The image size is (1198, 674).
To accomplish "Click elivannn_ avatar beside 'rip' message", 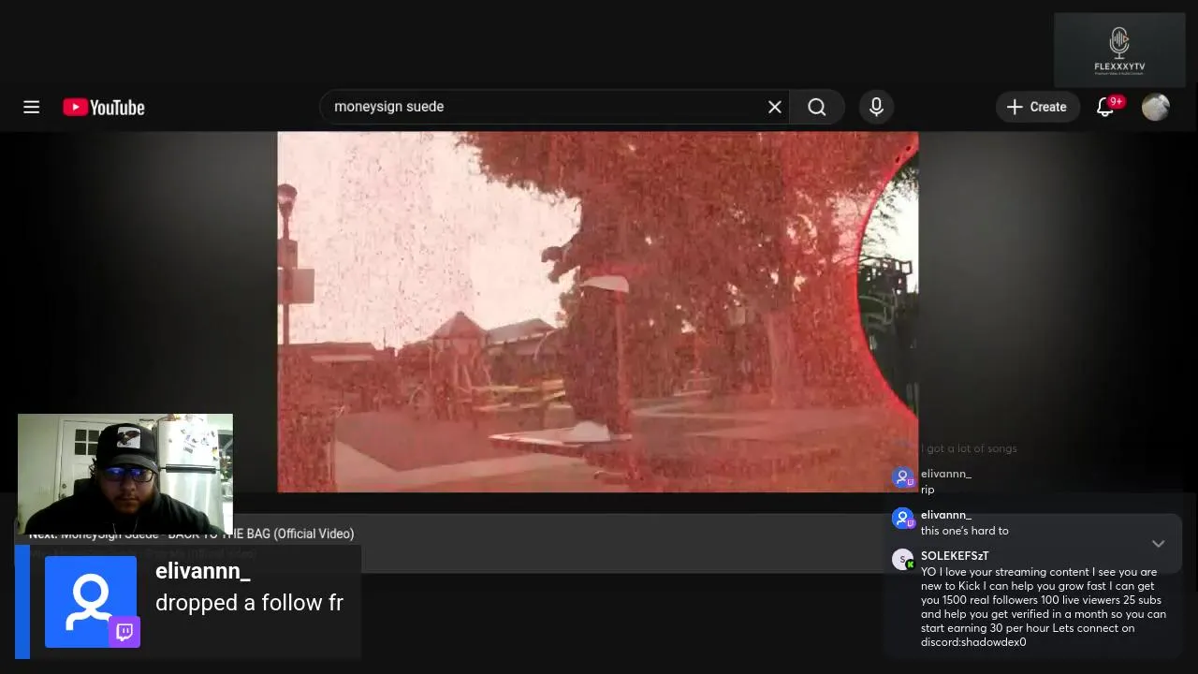I will tap(903, 477).
